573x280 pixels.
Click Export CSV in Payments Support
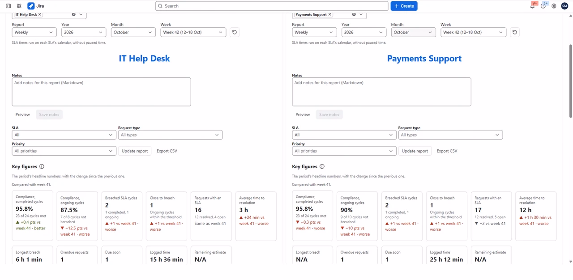point(447,151)
